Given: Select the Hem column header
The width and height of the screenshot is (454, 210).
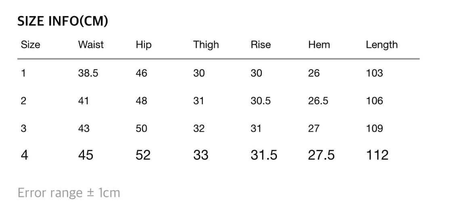Looking at the screenshot, I should [x=319, y=45].
